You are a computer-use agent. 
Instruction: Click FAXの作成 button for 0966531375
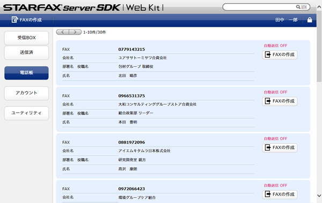pos(280,101)
